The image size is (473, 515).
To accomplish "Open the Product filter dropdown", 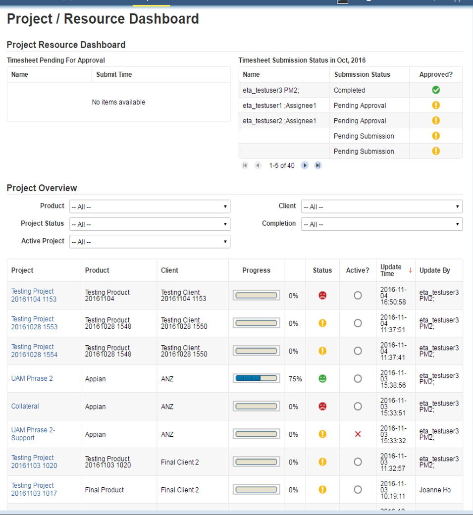I will (x=150, y=206).
